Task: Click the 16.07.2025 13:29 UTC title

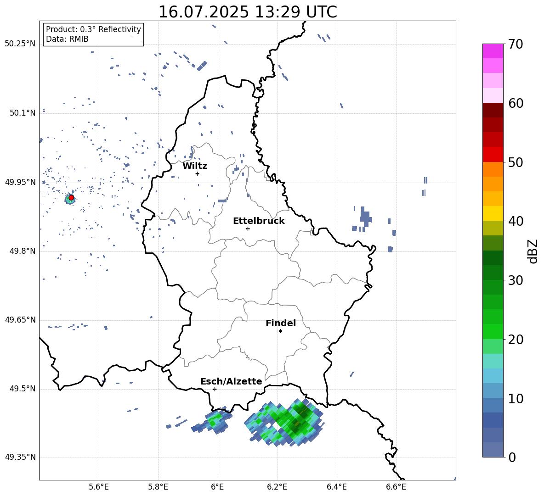Action: click(248, 12)
